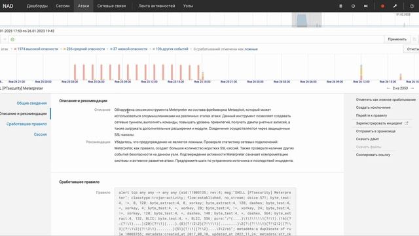Toggle 37 низкой опасности filter
This screenshot has height=236, width=419.
(129, 49)
